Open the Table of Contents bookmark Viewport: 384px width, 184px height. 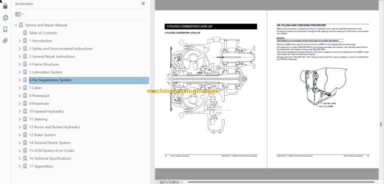pos(43,33)
